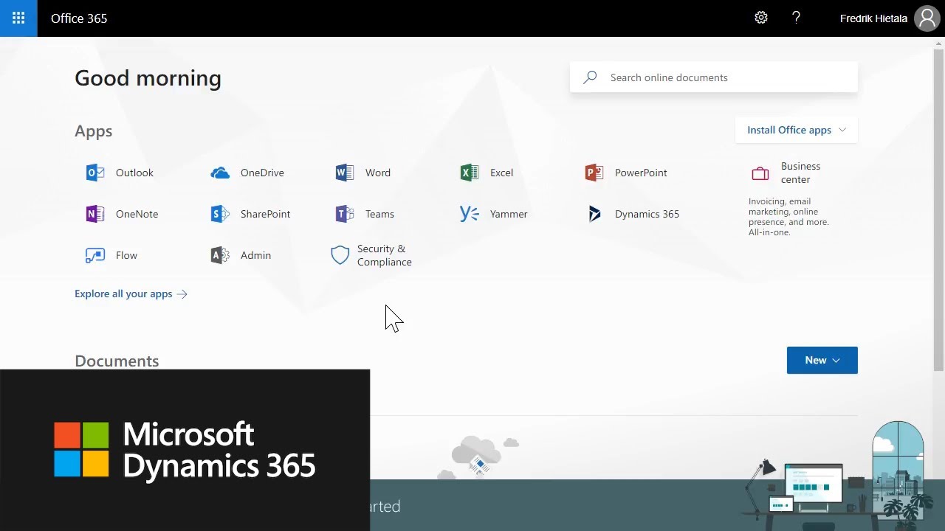Viewport: 945px width, 531px height.
Task: Open the Security & Compliance shield icon
Action: [340, 255]
